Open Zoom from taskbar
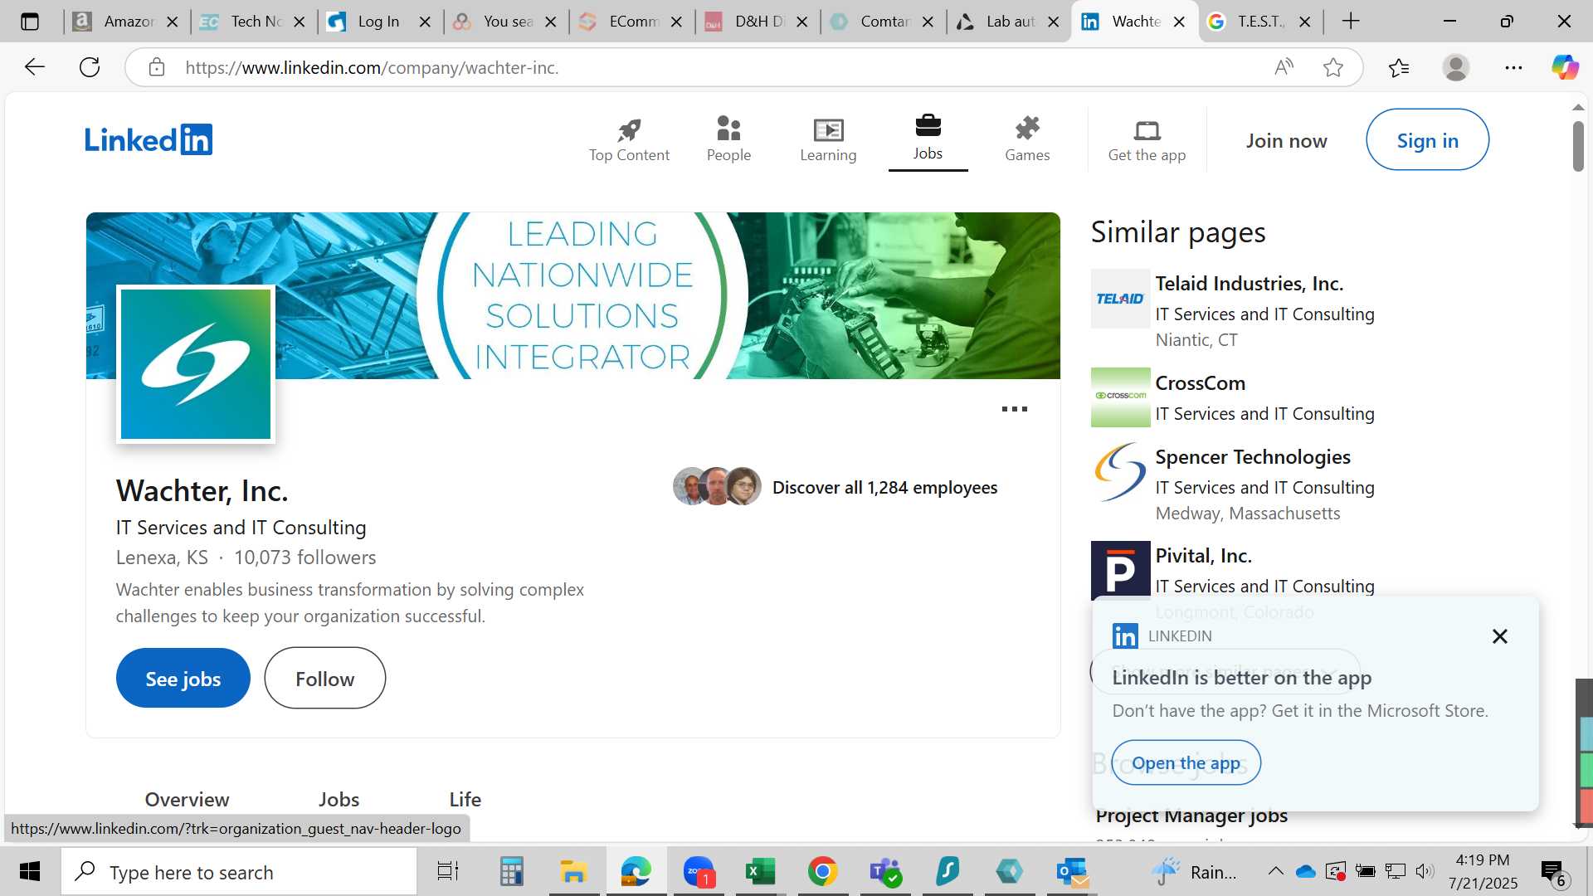Image resolution: width=1593 pixels, height=896 pixels. (x=699, y=872)
